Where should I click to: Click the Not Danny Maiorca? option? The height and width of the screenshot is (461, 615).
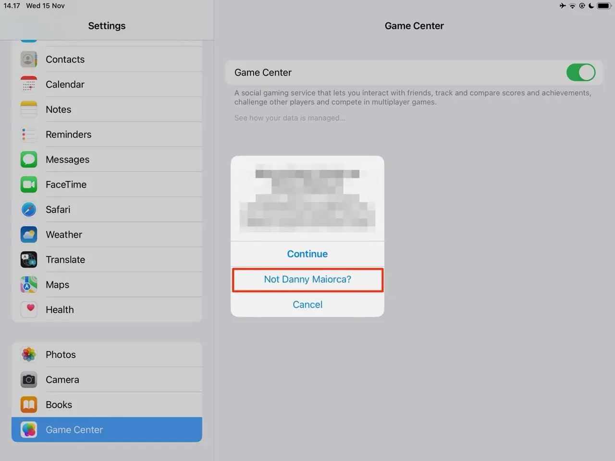pos(307,279)
